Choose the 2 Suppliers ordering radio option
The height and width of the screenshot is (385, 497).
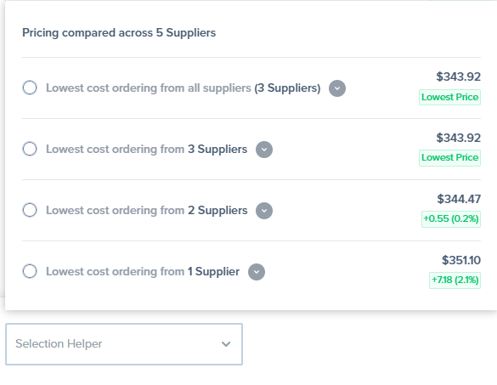pos(30,210)
